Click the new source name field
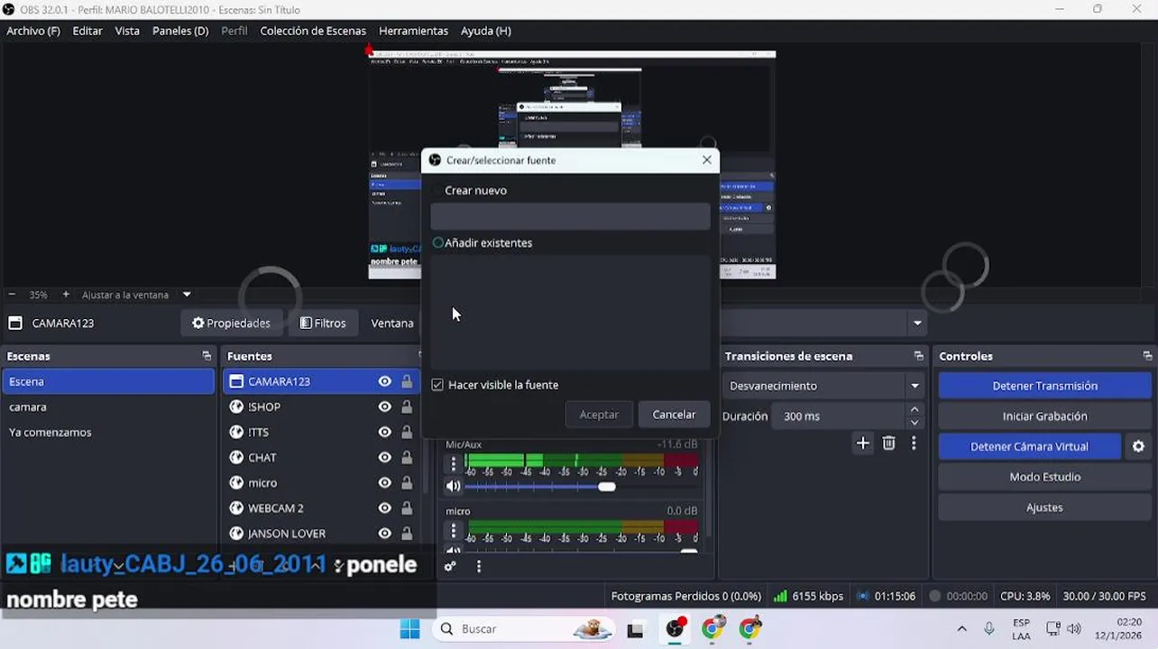The width and height of the screenshot is (1158, 649). point(570,216)
